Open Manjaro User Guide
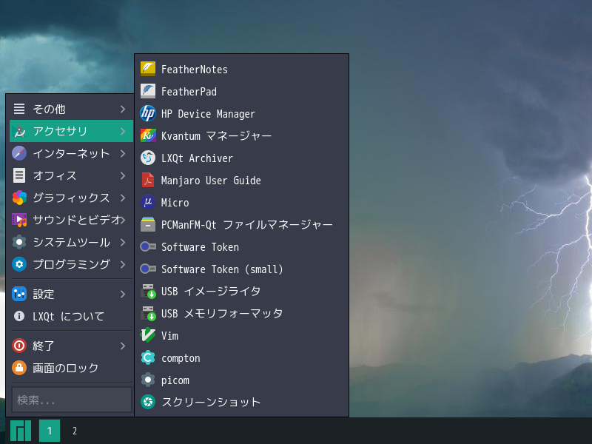The image size is (592, 444). point(242,180)
